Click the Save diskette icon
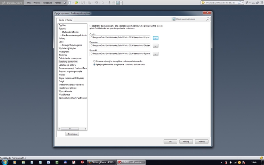This screenshot has width=264, height=165. (83, 3)
